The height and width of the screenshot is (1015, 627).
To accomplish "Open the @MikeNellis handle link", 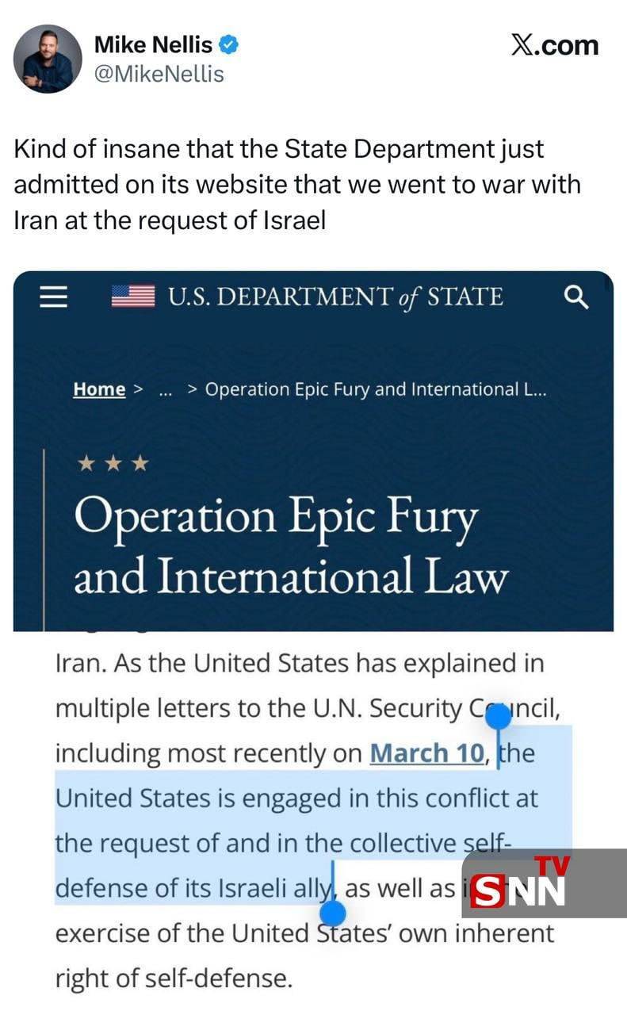I will pos(159,74).
